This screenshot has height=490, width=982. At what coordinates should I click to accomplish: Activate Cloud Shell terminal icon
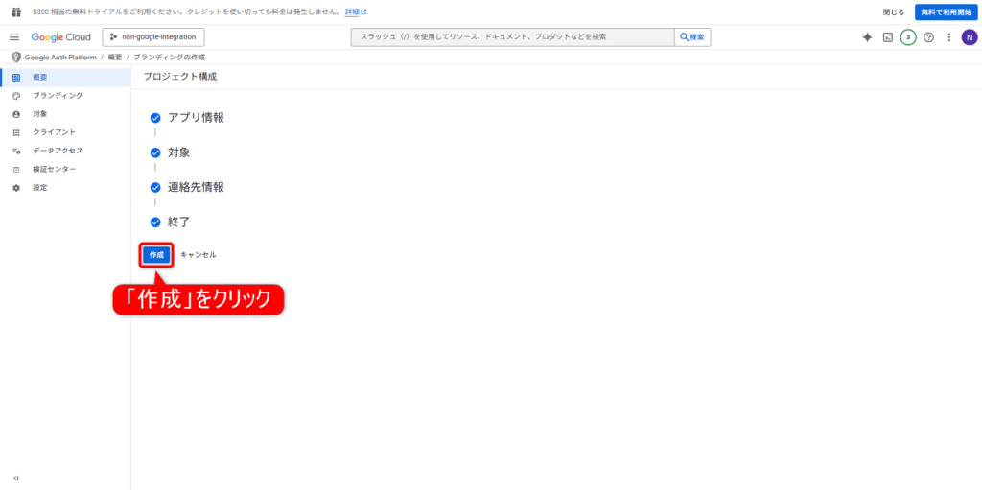[888, 37]
